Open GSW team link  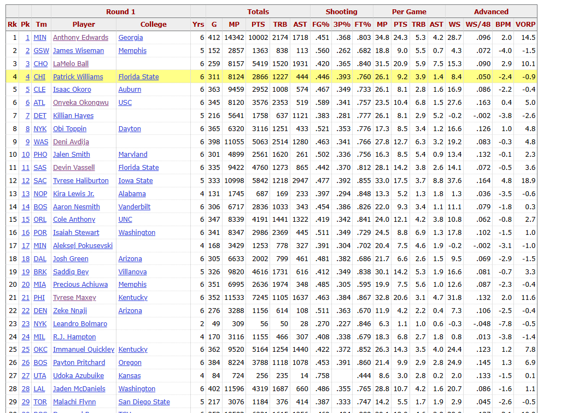(x=41, y=51)
